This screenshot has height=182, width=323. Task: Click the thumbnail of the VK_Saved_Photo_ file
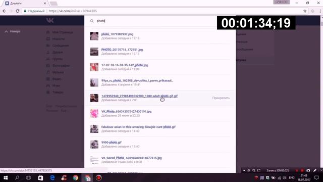[x=94, y=160]
